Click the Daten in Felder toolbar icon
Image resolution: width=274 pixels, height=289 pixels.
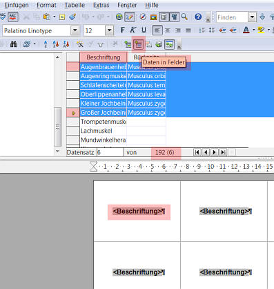[x=138, y=44]
